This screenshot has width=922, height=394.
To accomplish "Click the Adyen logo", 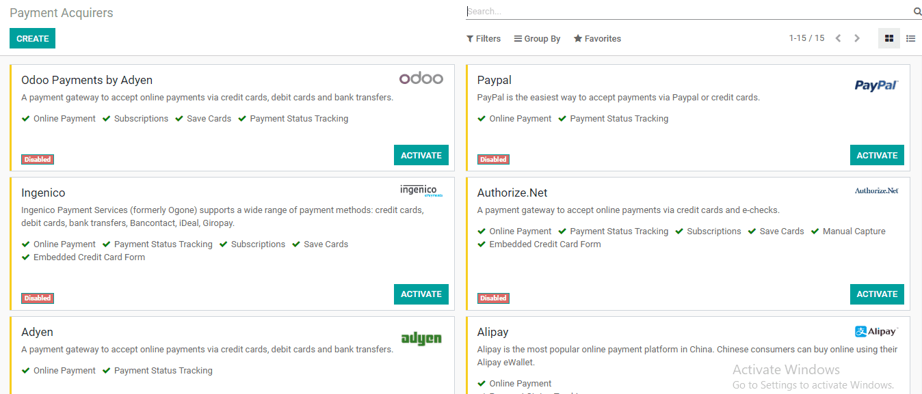I will pyautogui.click(x=421, y=337).
